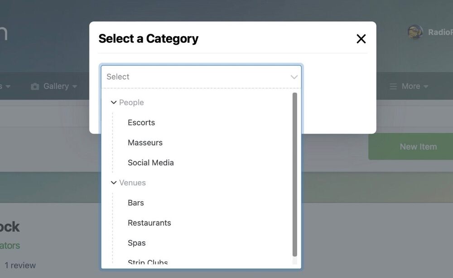Open the user avatar profile
Image resolution: width=453 pixels, height=278 pixels.
point(415,32)
